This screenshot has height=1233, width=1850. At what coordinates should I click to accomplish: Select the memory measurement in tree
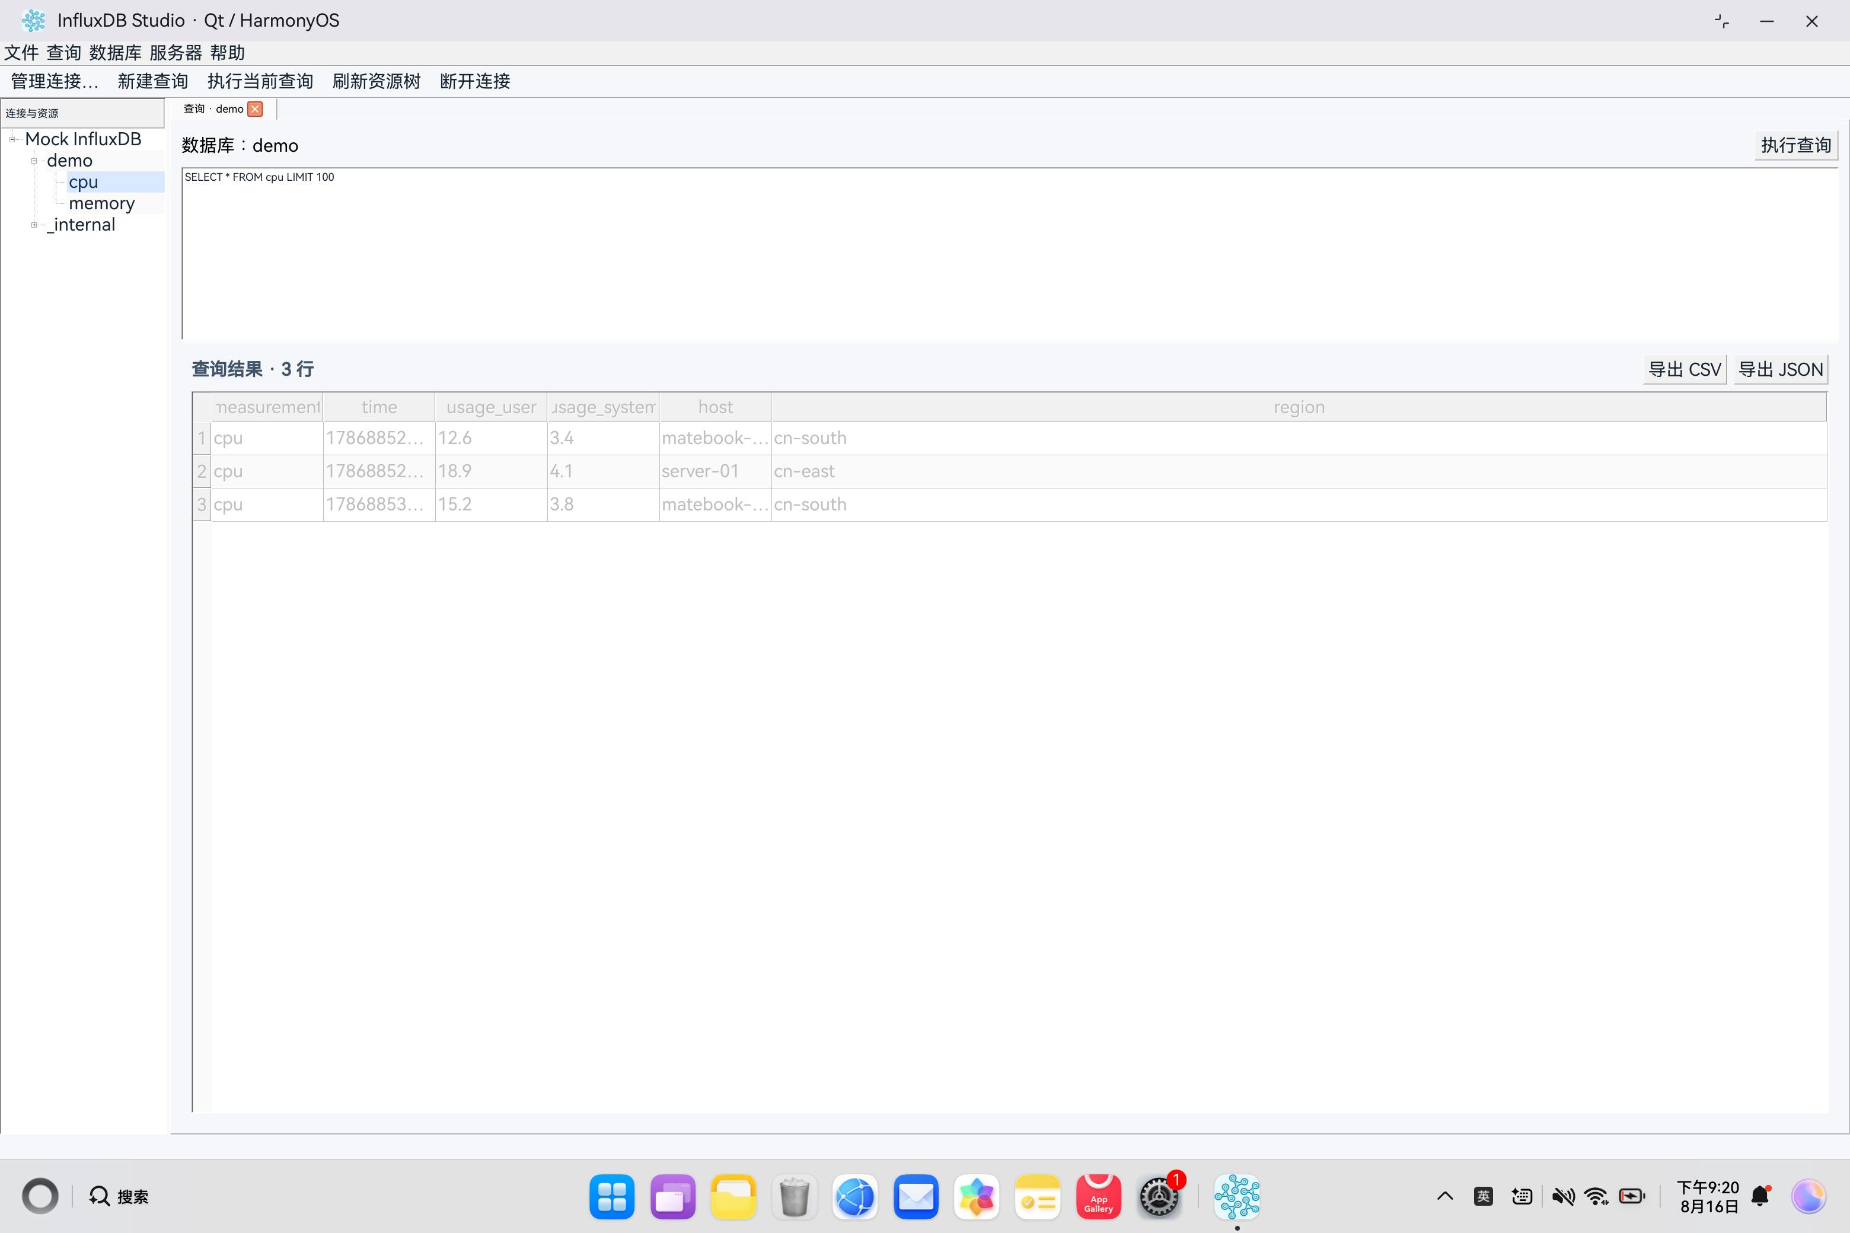101,203
